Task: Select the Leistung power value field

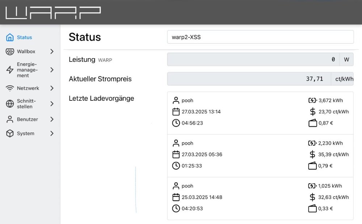Action: point(253,60)
